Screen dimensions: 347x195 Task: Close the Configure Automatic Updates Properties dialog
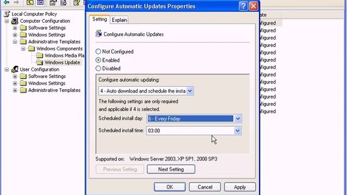253,6
